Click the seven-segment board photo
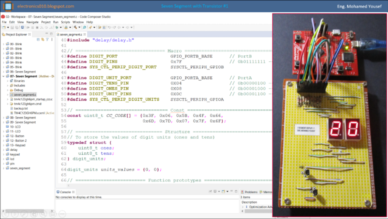This screenshot has height=219, width=388. pyautogui.click(x=330, y=115)
